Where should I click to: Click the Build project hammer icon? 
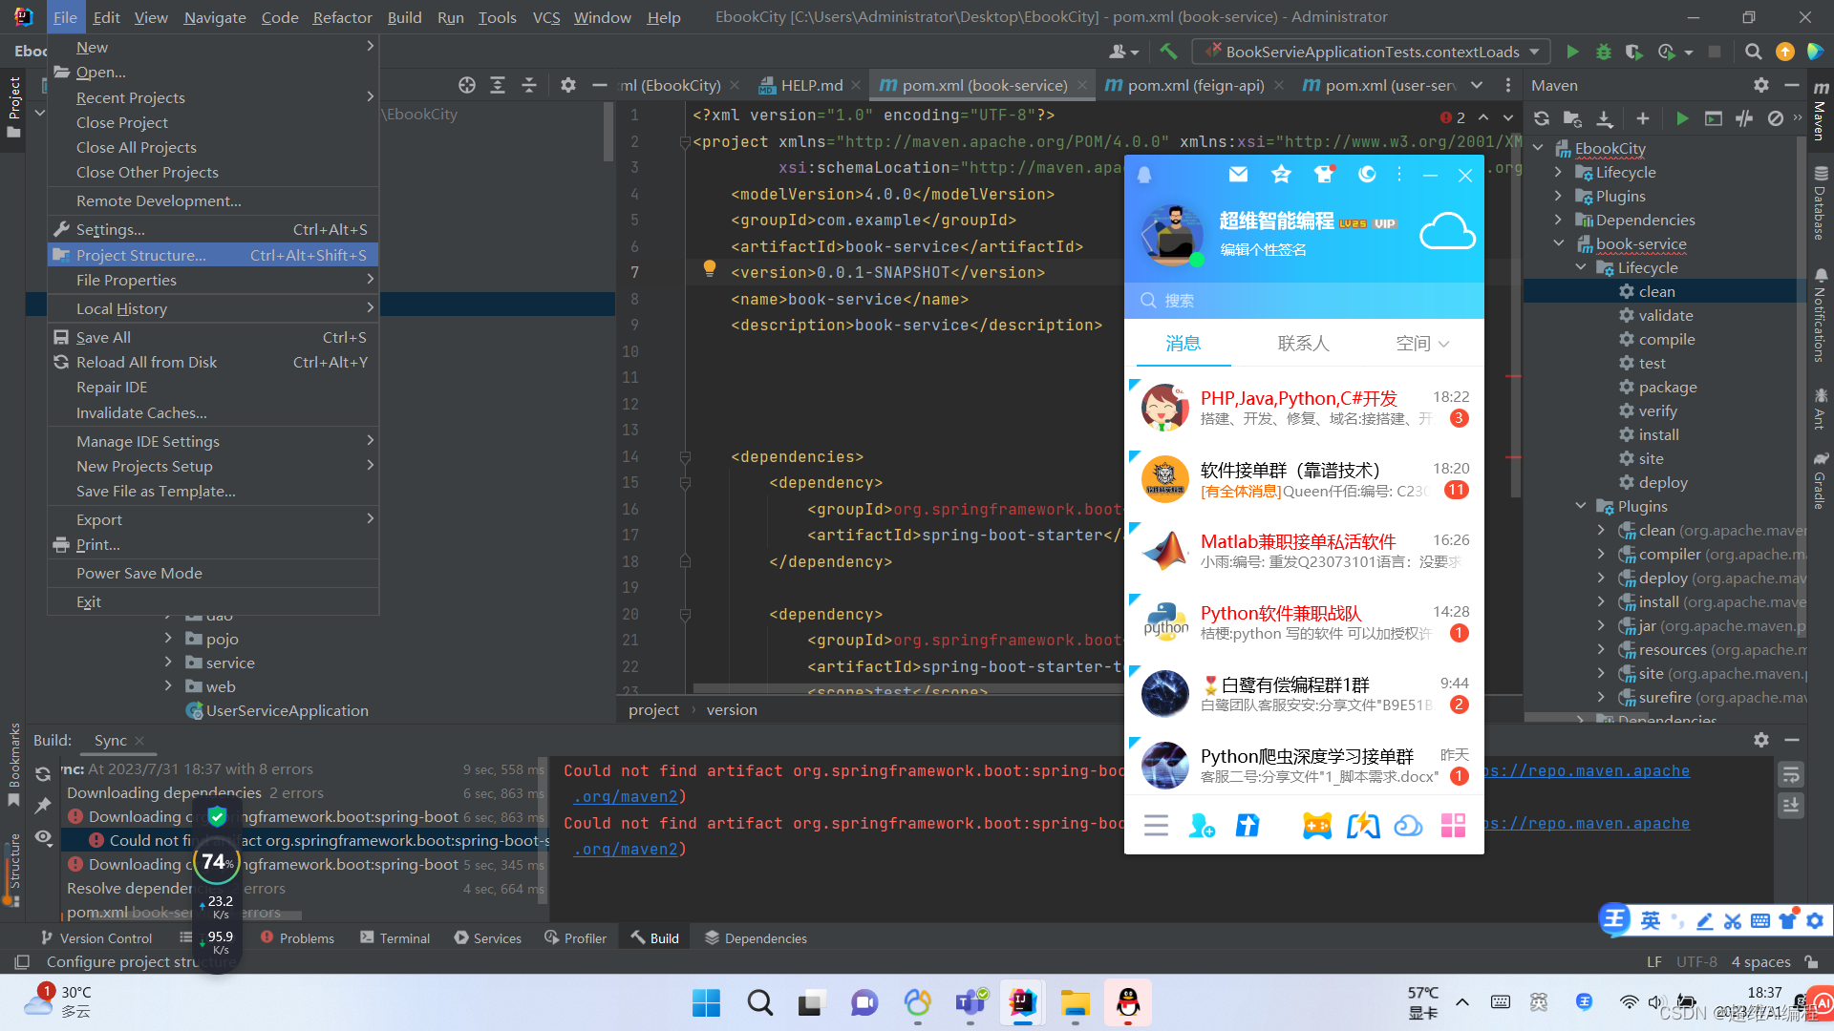click(x=1168, y=52)
